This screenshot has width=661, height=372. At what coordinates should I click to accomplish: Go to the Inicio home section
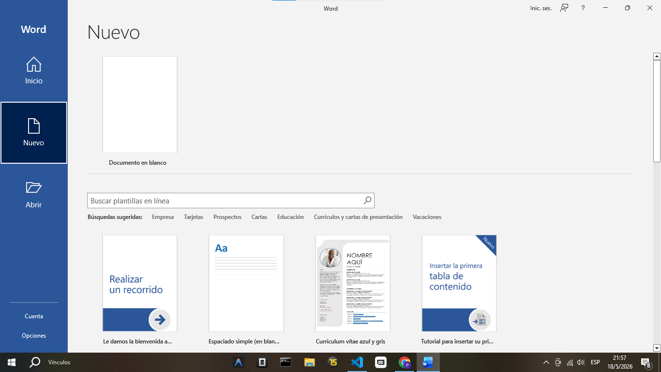pyautogui.click(x=34, y=71)
